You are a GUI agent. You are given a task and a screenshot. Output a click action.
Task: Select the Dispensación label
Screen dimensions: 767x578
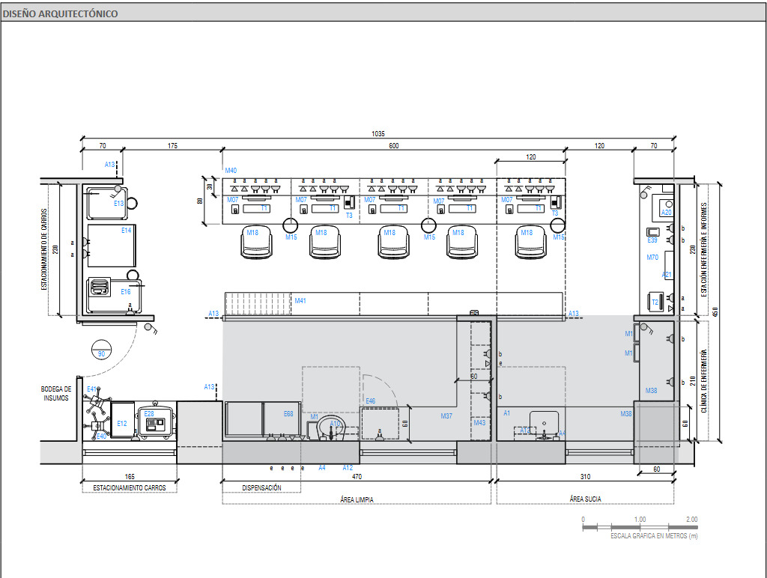pyautogui.click(x=261, y=487)
